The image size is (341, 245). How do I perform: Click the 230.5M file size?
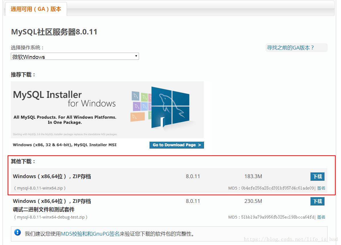[253, 201]
